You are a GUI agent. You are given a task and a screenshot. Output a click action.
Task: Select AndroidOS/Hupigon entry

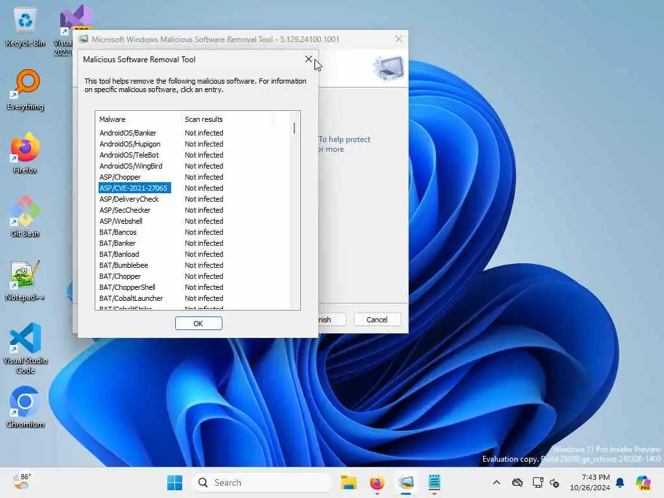(x=130, y=144)
